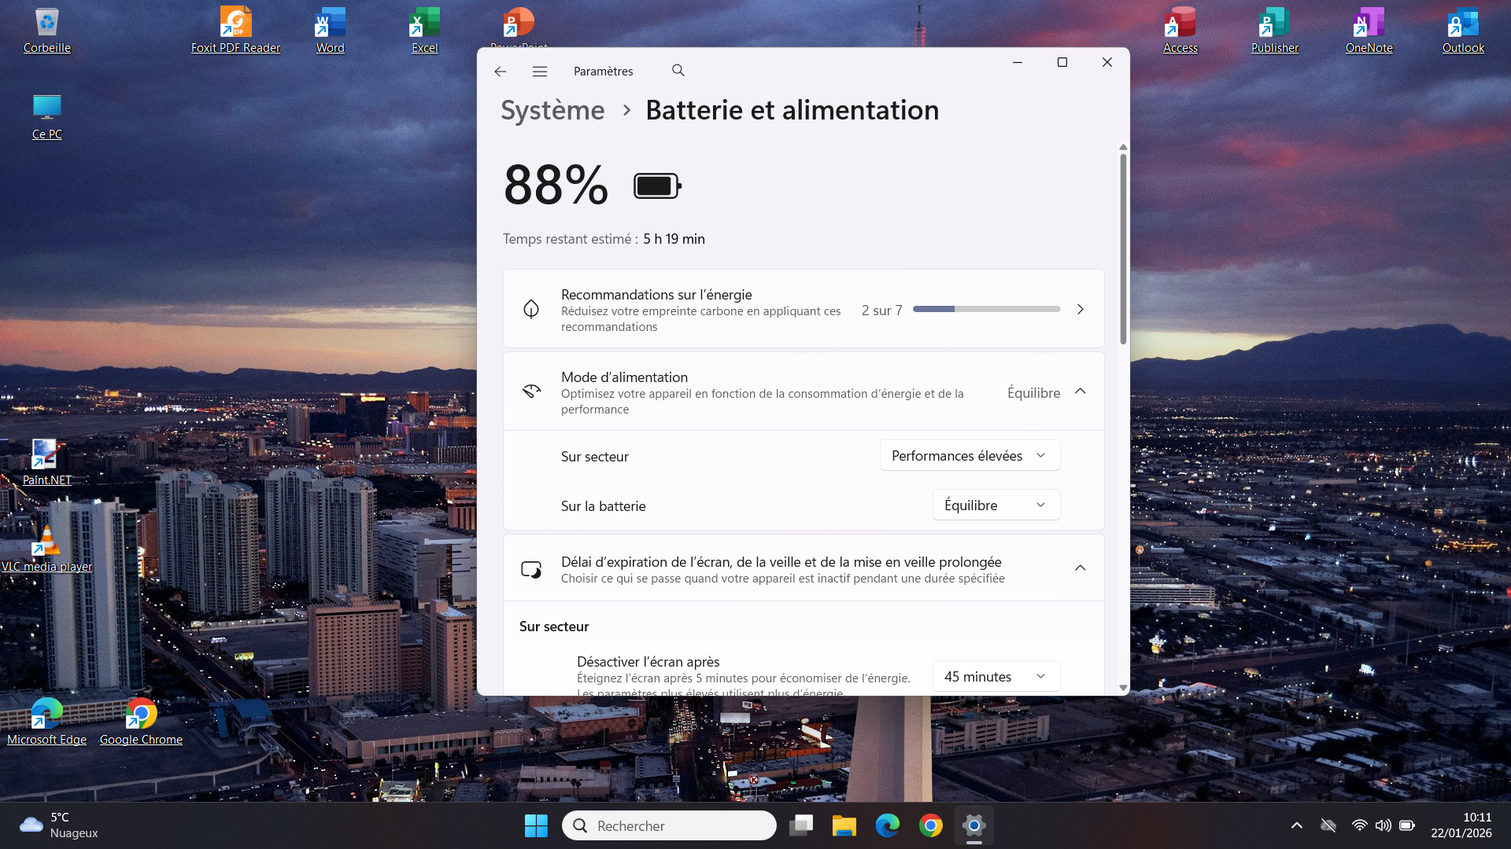The height and width of the screenshot is (849, 1511).
Task: Open volume speaker icon in system tray
Action: [x=1383, y=825]
